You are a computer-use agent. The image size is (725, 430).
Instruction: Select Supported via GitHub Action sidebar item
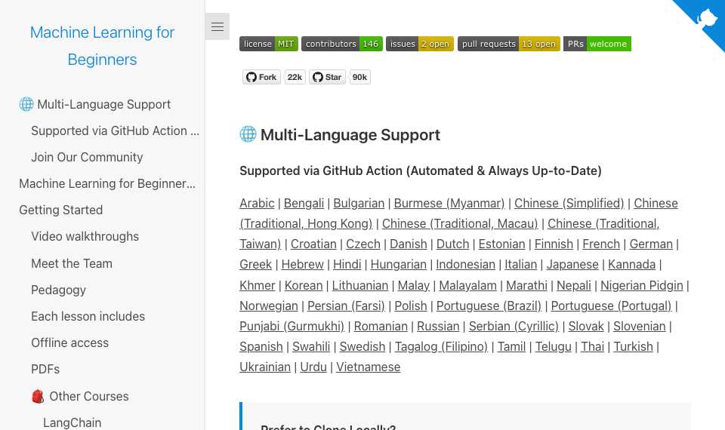pyautogui.click(x=115, y=131)
